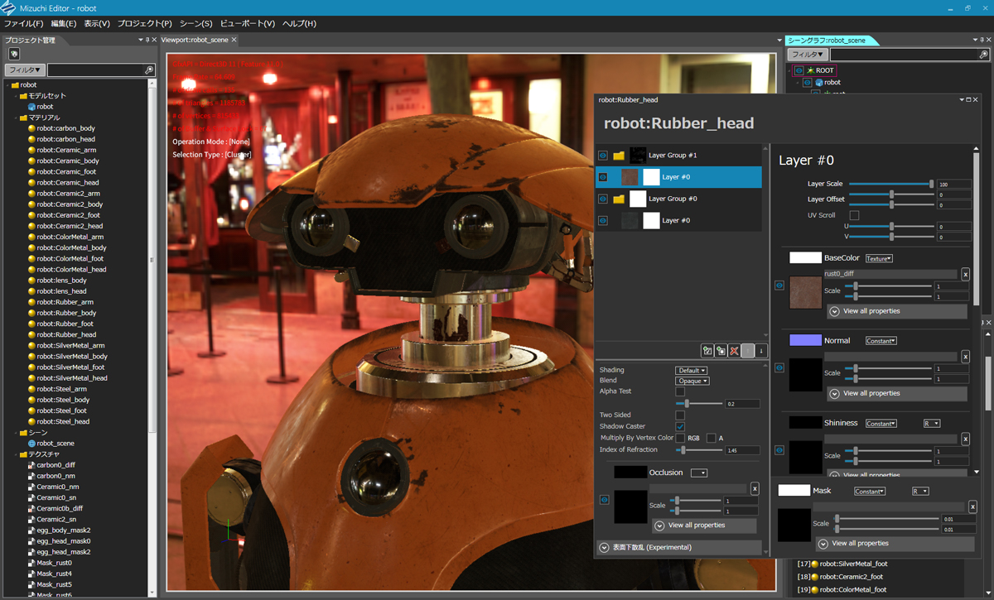The height and width of the screenshot is (600, 994).
Task: Open the ヘルプ(H) menu
Action: tap(299, 24)
